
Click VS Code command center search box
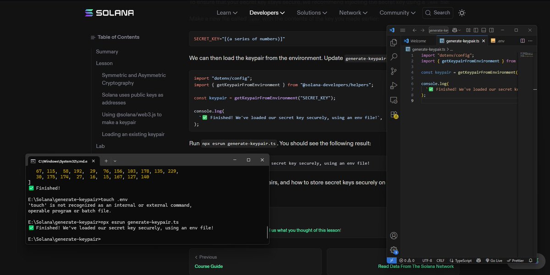click(439, 30)
